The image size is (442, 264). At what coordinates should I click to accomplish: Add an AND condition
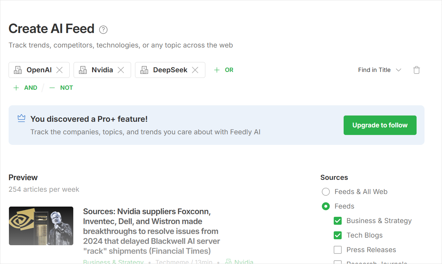25,88
